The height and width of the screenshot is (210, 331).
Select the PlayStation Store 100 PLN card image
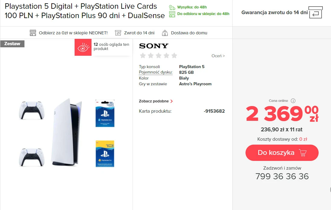click(x=105, y=113)
